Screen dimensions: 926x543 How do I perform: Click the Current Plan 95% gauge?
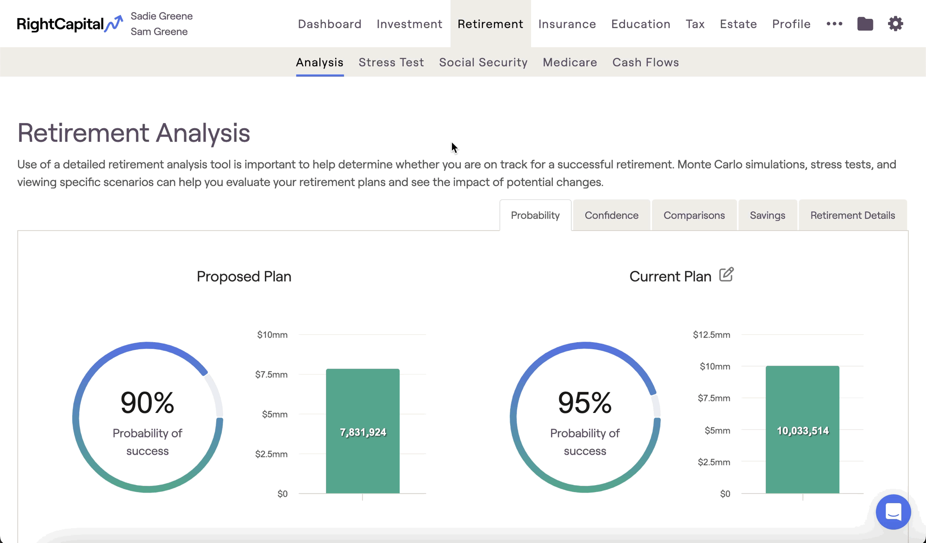(585, 417)
